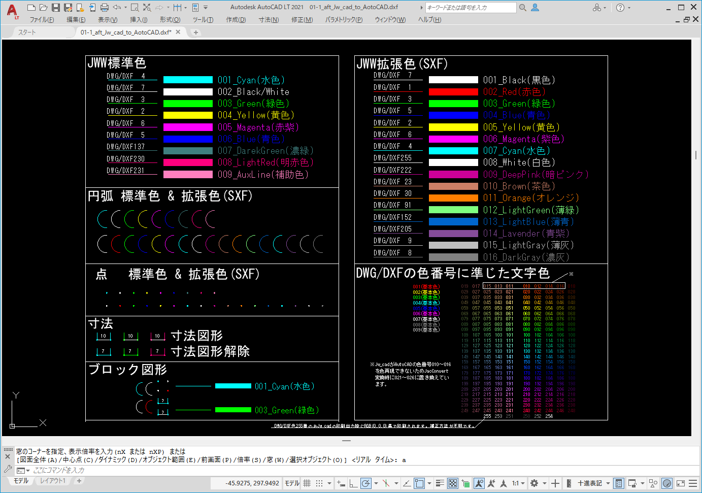Expand the quick access toolbar customize arrow

206,8
